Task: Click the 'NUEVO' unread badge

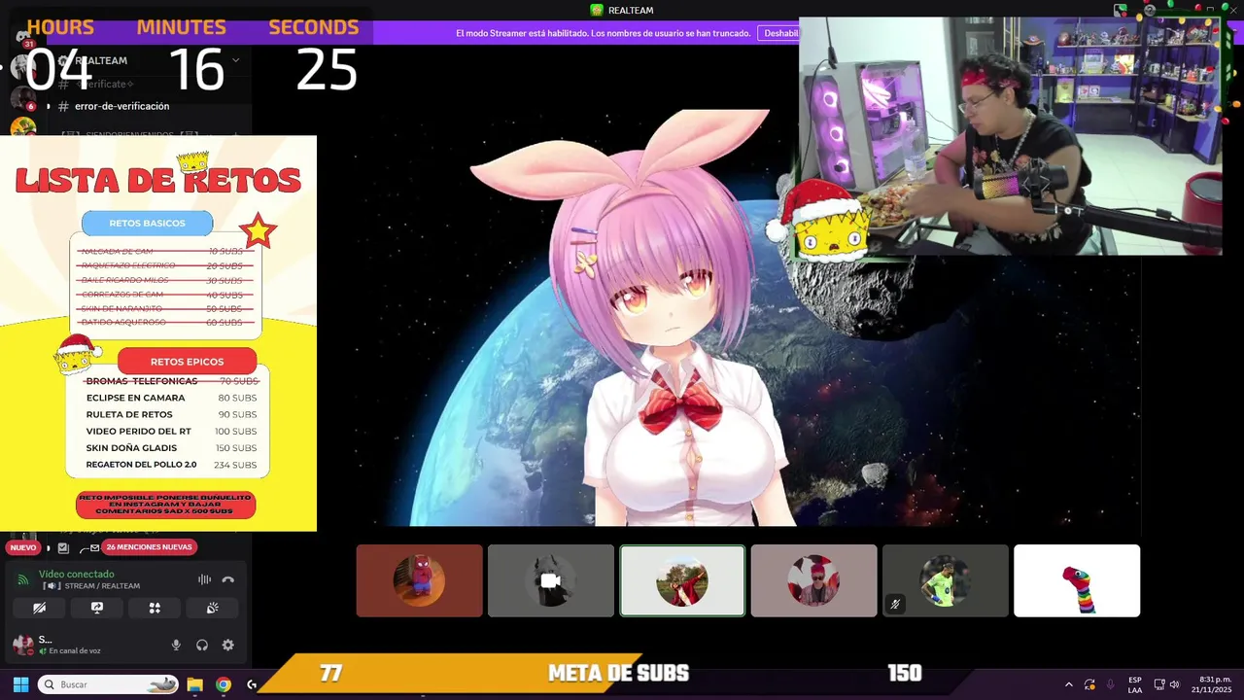Action: pyautogui.click(x=23, y=547)
